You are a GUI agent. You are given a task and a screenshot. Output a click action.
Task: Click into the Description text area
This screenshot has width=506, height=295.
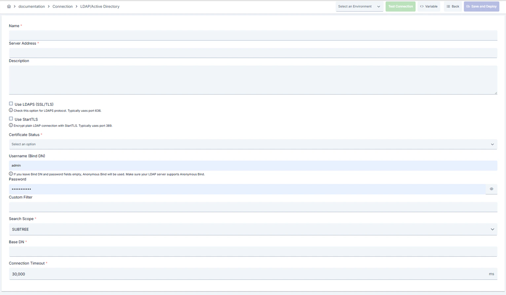point(253,80)
